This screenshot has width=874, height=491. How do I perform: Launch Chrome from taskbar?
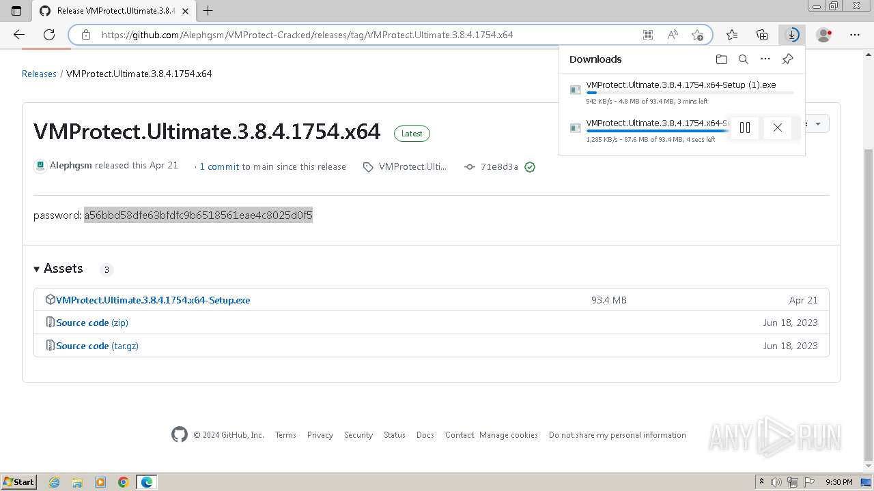point(124,482)
